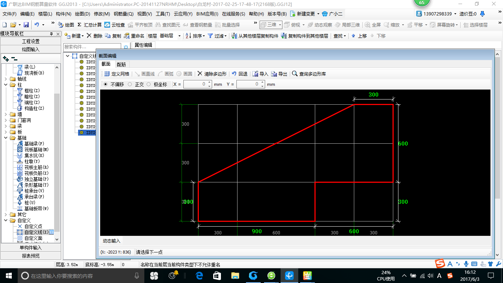Delete component with 删除
The width and height of the screenshot is (503, 283).
pos(95,36)
